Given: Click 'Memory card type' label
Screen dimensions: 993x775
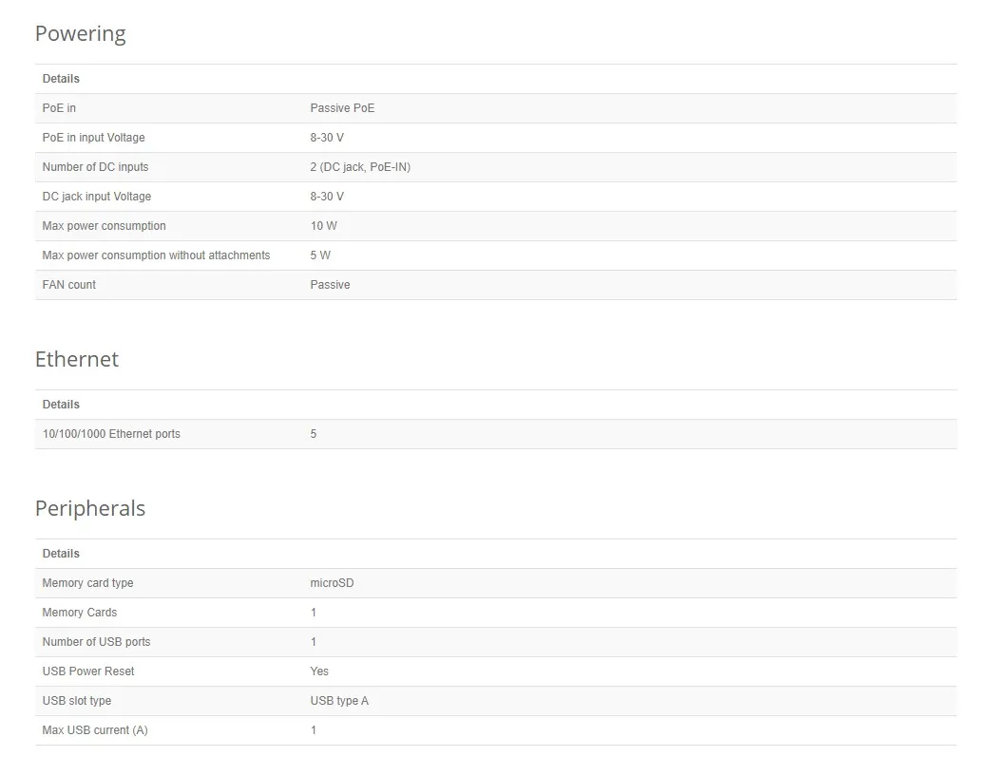Looking at the screenshot, I should pos(88,583).
